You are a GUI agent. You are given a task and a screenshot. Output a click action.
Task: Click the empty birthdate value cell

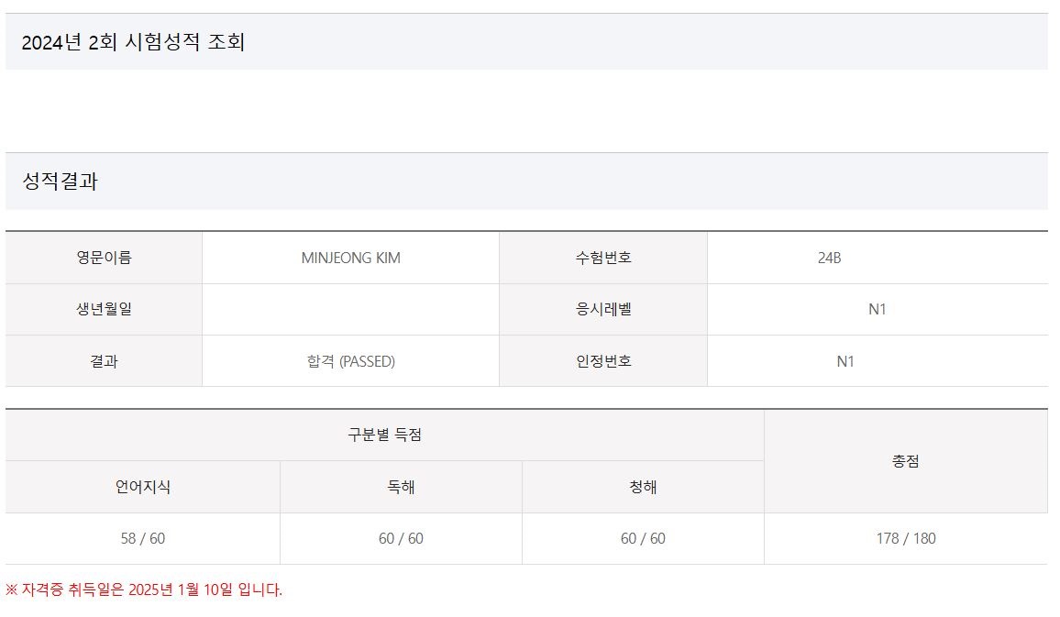pyautogui.click(x=350, y=309)
